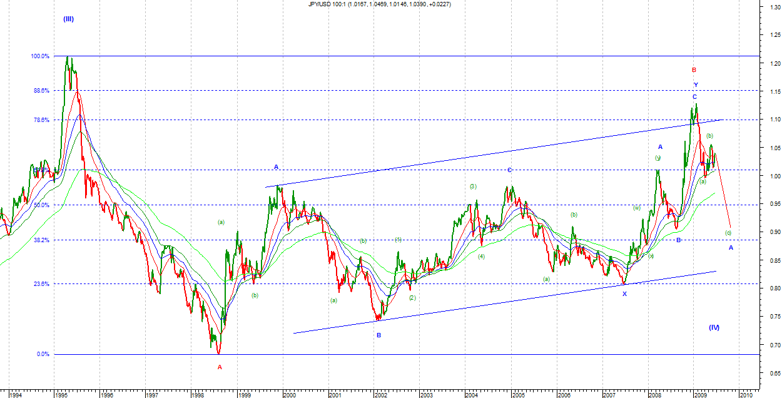
Task: Click the blue (IV) wave label
Action: click(714, 327)
